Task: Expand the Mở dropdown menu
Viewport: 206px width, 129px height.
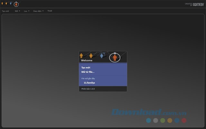Action: (17, 11)
